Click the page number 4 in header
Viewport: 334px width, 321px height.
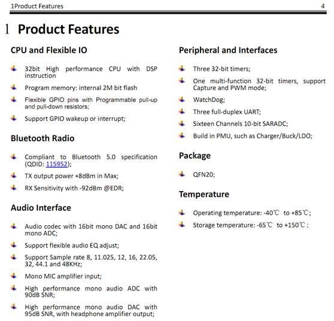click(323, 6)
